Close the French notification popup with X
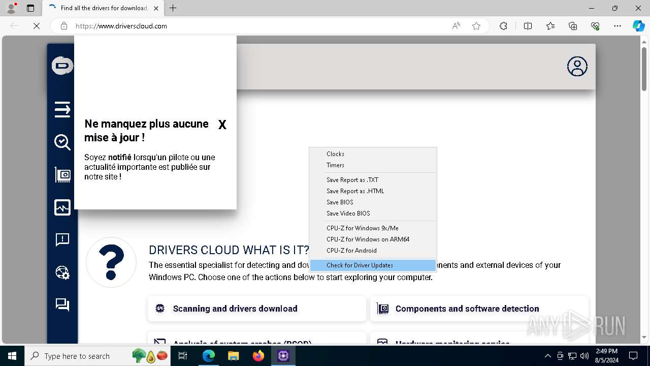The image size is (650, 366). tap(222, 125)
